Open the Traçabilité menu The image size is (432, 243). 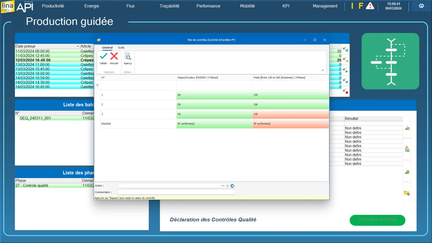(169, 6)
